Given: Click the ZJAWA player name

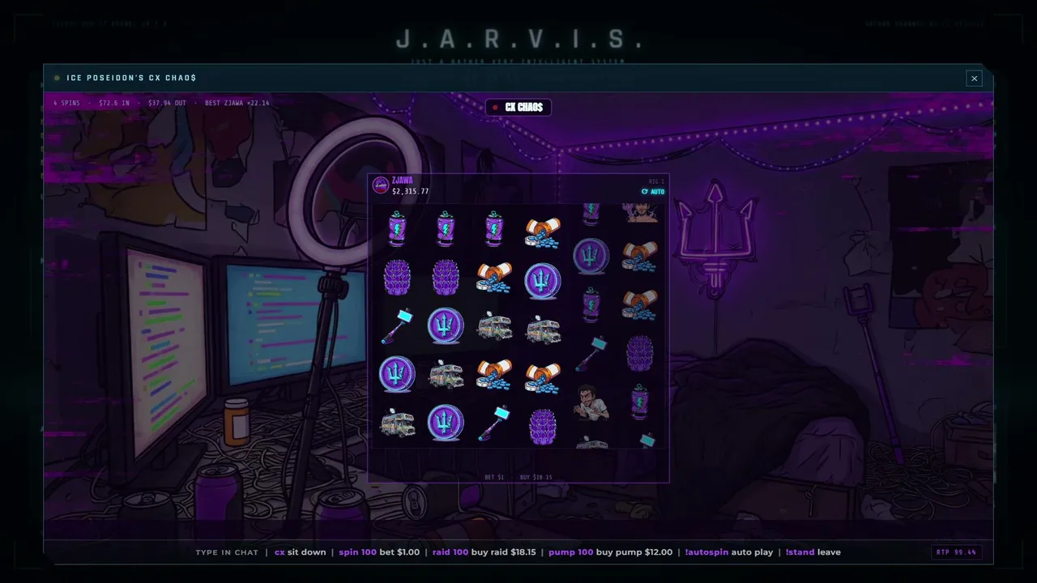Looking at the screenshot, I should (402, 181).
